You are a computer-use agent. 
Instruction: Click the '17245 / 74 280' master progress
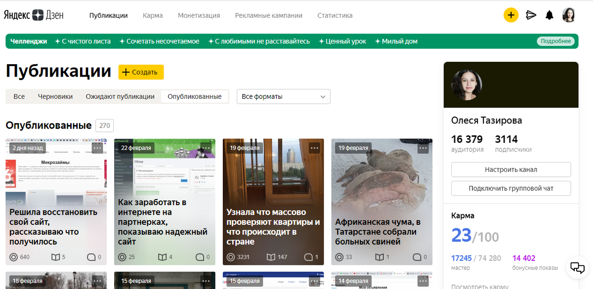pyautogui.click(x=476, y=258)
